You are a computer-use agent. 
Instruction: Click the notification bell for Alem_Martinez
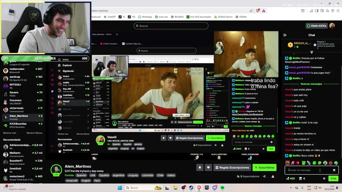(200, 167)
